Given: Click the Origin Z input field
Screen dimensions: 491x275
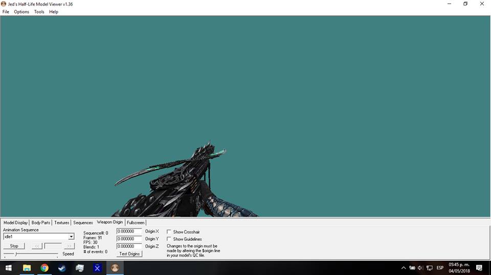Looking at the screenshot, I should (129, 246).
